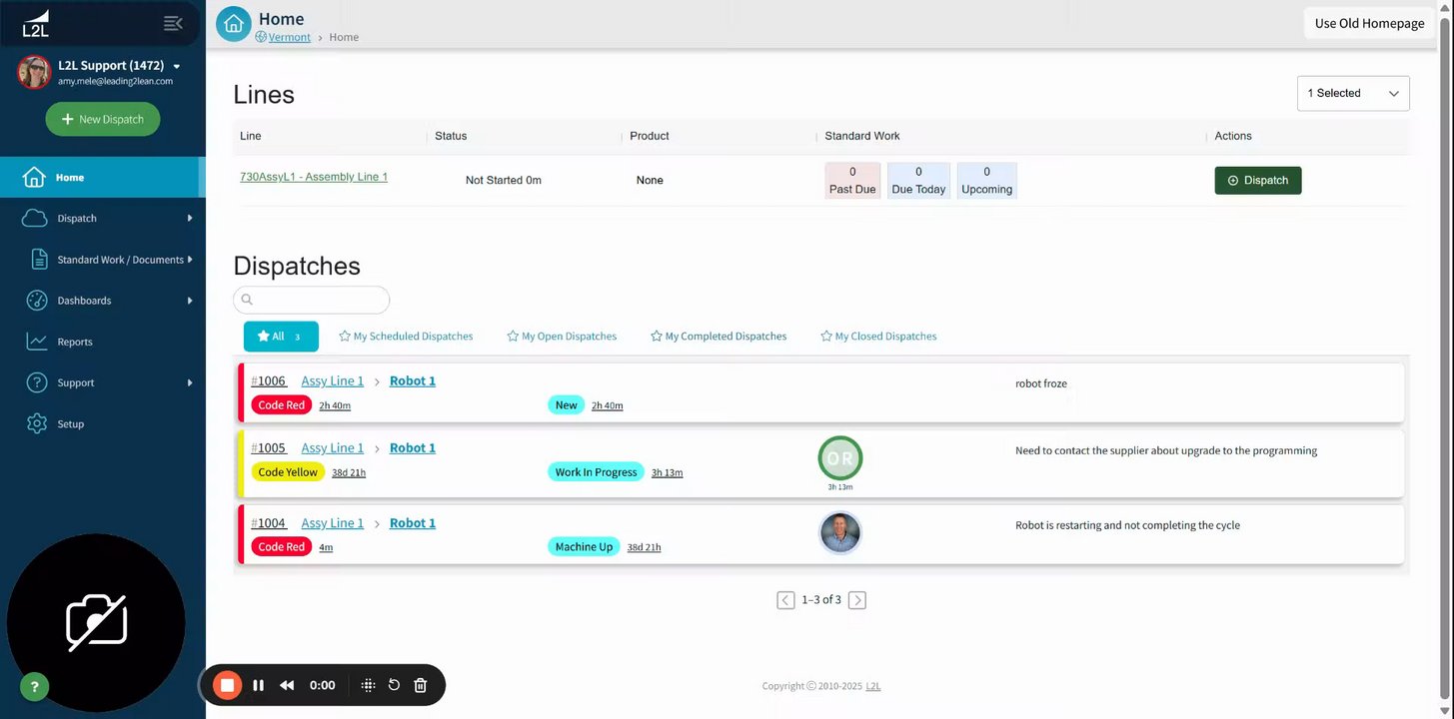
Task: Open Robot 1 link in dispatch #1006
Action: [x=413, y=381]
